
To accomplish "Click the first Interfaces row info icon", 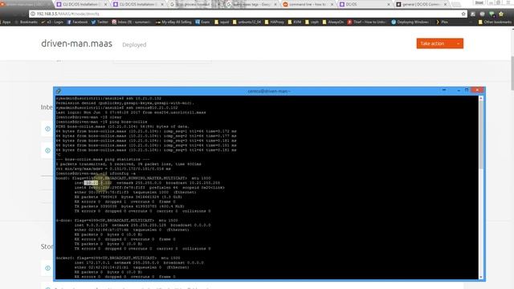I will coord(48,128).
